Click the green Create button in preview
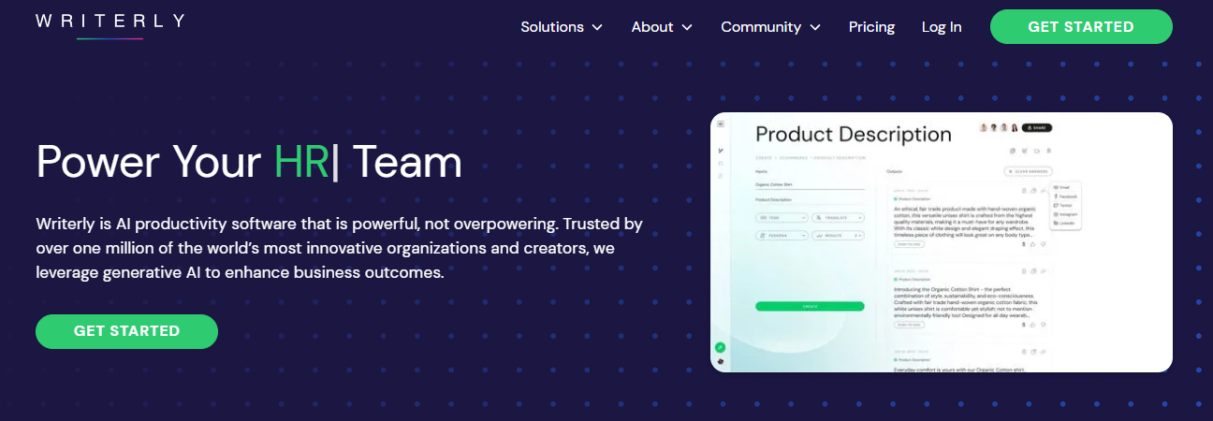Image resolution: width=1213 pixels, height=421 pixels. [x=810, y=306]
